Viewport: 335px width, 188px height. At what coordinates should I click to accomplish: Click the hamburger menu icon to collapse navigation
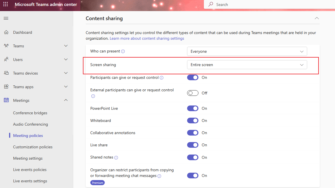pos(6,18)
